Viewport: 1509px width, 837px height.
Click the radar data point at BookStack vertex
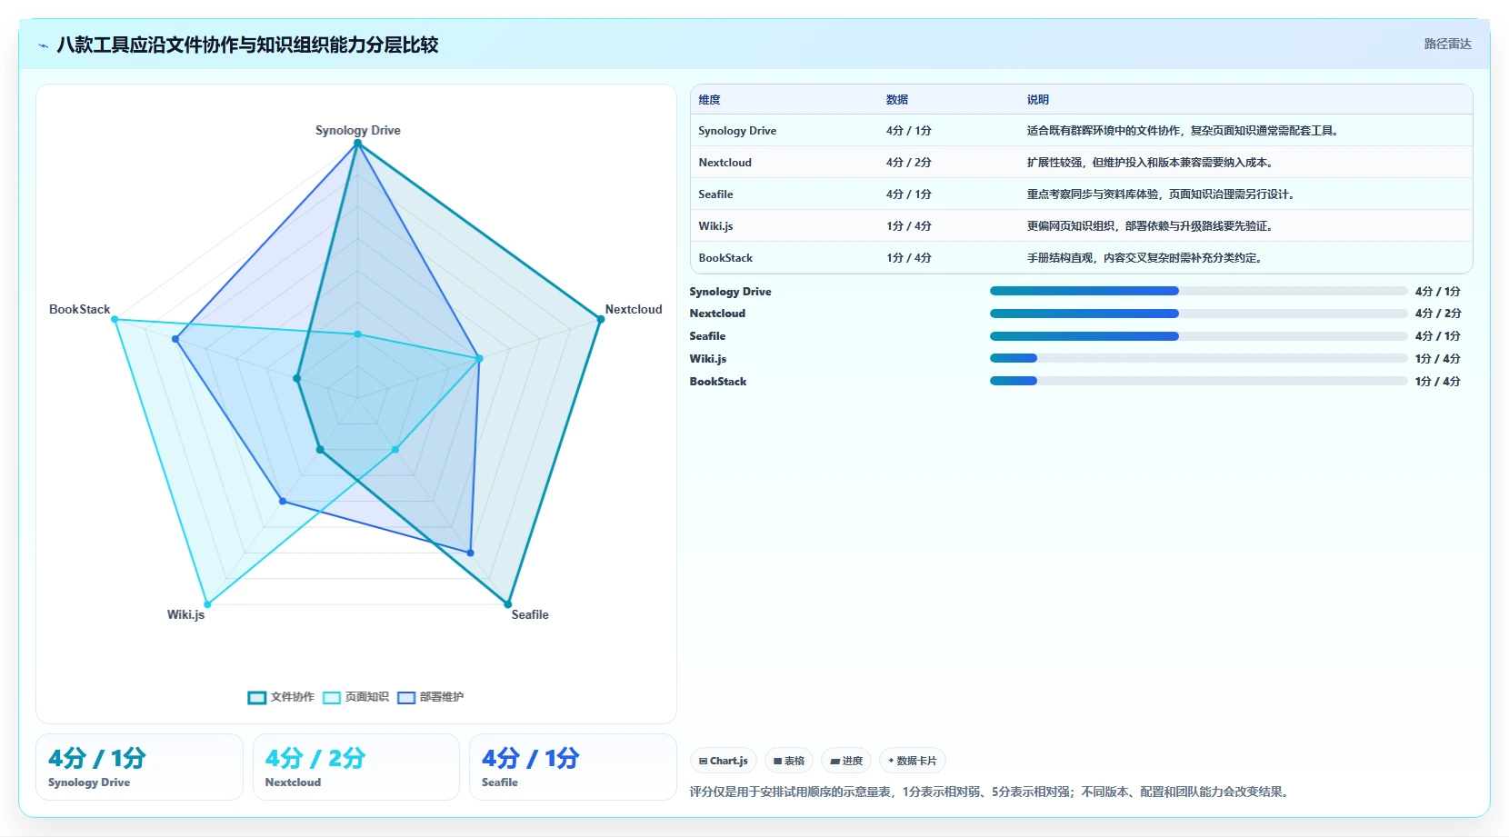[x=115, y=319]
